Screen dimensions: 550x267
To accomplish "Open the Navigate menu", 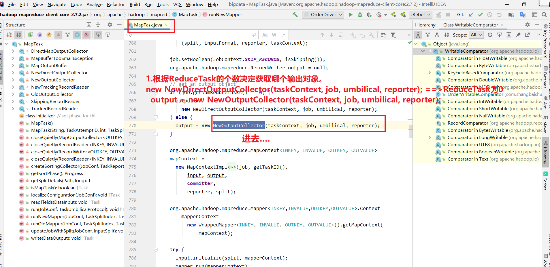I will [x=57, y=4].
